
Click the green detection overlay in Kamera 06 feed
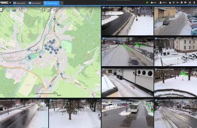click(185, 74)
